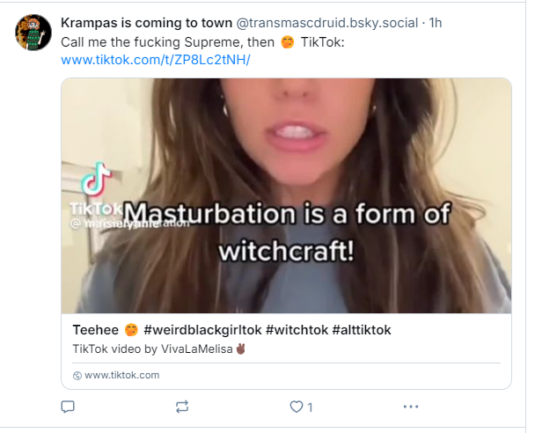
Task: Click the like count number 1
Action: click(310, 407)
